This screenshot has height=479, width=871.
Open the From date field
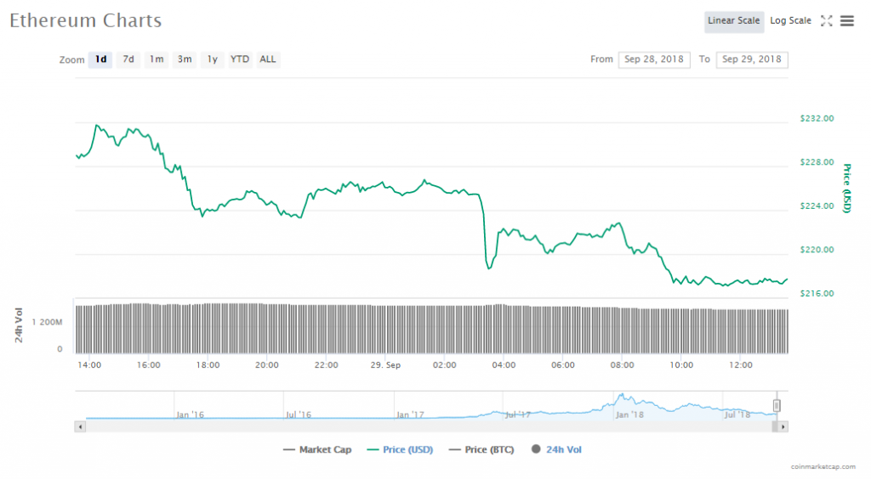click(x=653, y=59)
